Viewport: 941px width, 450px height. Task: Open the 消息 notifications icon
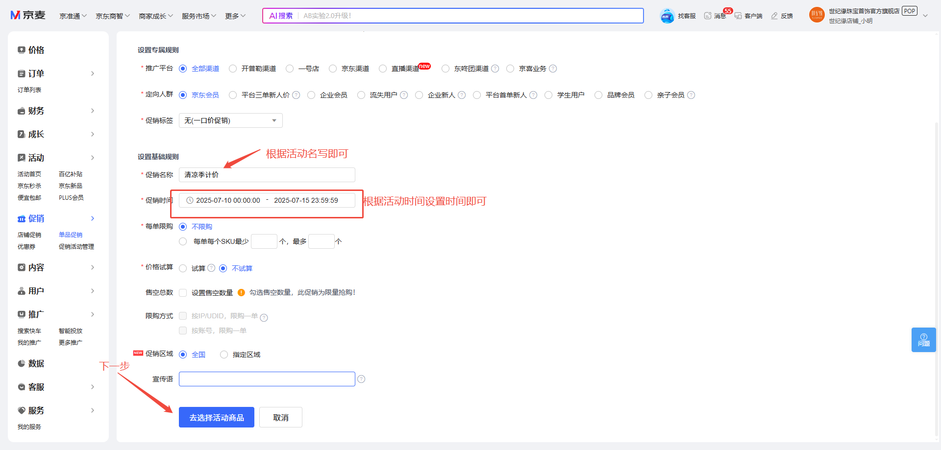pyautogui.click(x=708, y=16)
